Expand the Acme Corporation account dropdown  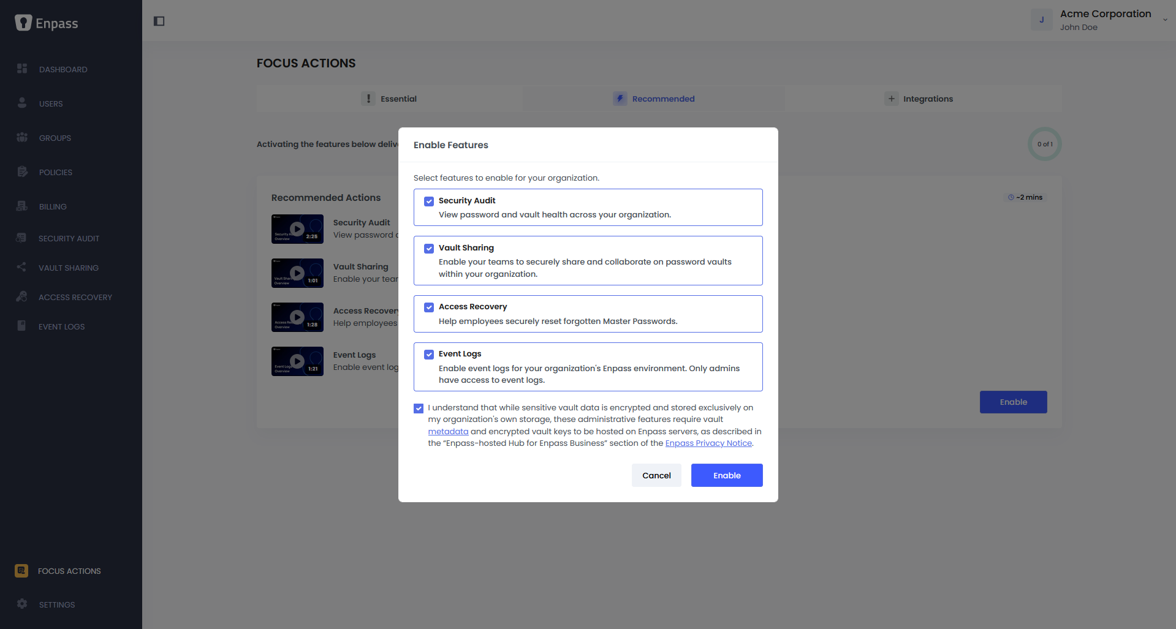pos(1164,20)
